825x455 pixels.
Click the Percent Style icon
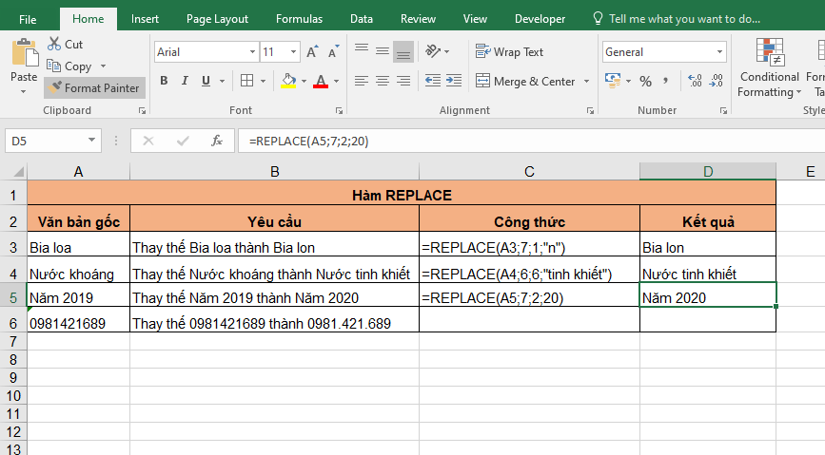click(x=645, y=81)
